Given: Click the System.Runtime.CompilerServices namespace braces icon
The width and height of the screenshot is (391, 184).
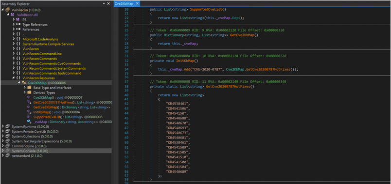Looking at the screenshot, I should click(x=18, y=44).
